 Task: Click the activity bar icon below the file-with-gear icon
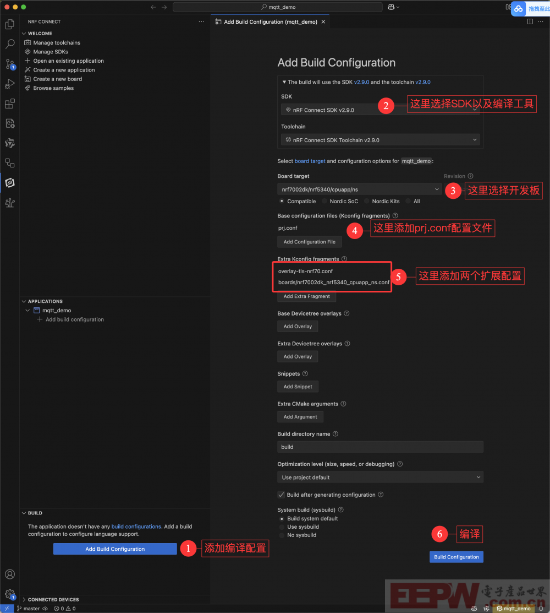tap(10, 143)
